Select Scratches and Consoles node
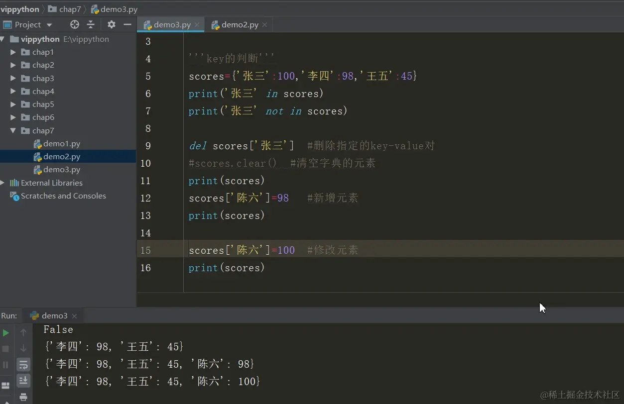 click(x=63, y=196)
